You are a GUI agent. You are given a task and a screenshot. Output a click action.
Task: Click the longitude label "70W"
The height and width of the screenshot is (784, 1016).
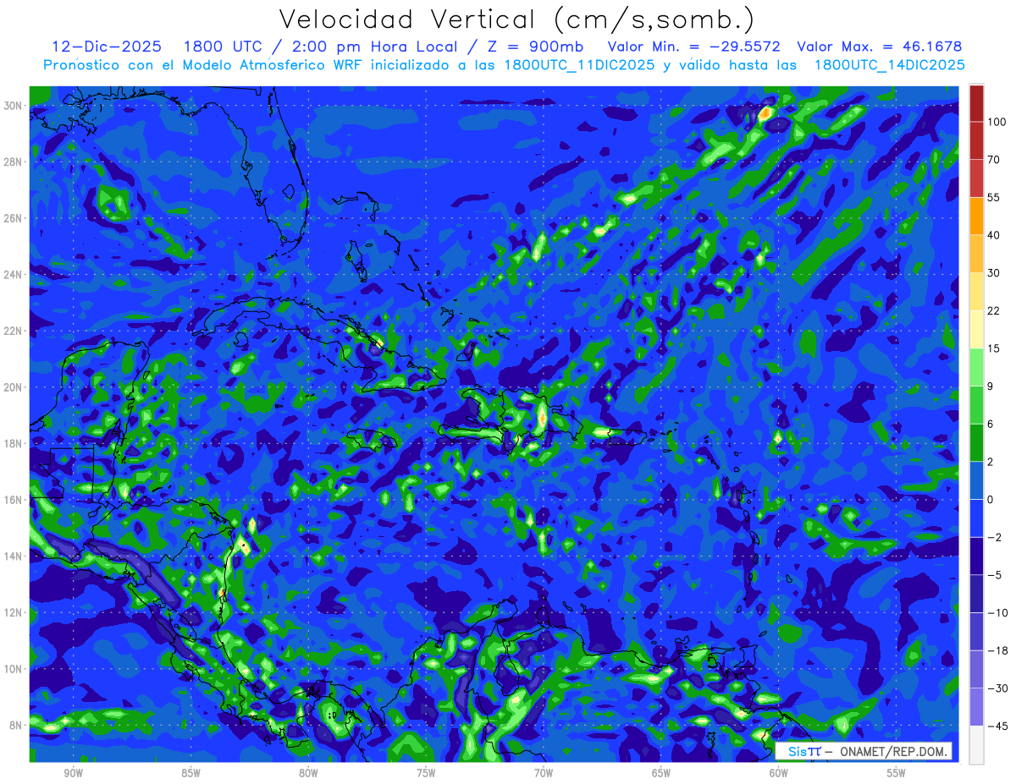[x=544, y=773]
